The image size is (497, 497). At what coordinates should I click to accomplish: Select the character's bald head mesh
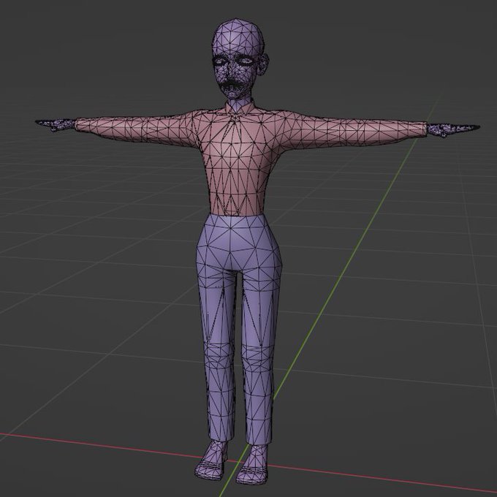pyautogui.click(x=237, y=38)
